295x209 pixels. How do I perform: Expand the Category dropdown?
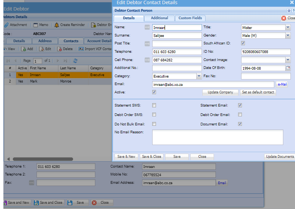tap(199, 76)
